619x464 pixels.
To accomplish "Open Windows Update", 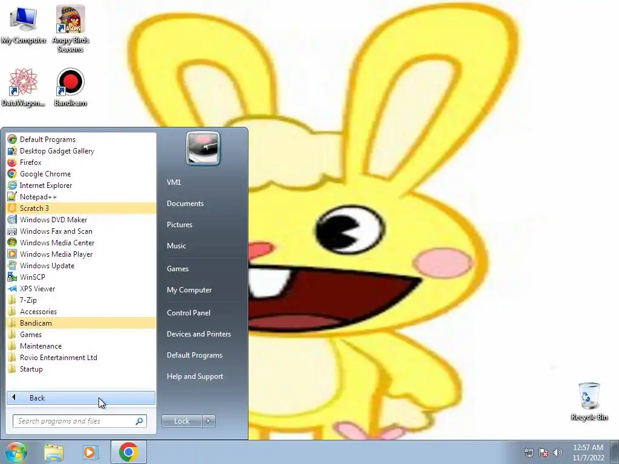I will pos(81,265).
